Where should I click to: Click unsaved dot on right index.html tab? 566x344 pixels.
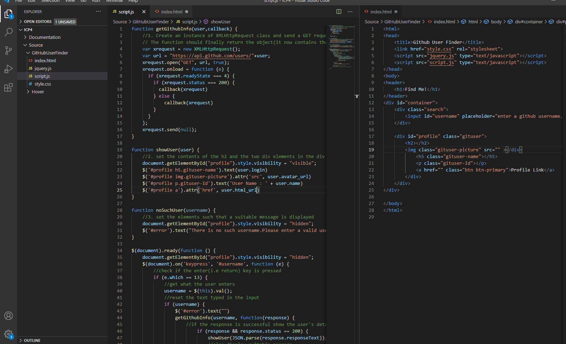(x=396, y=12)
